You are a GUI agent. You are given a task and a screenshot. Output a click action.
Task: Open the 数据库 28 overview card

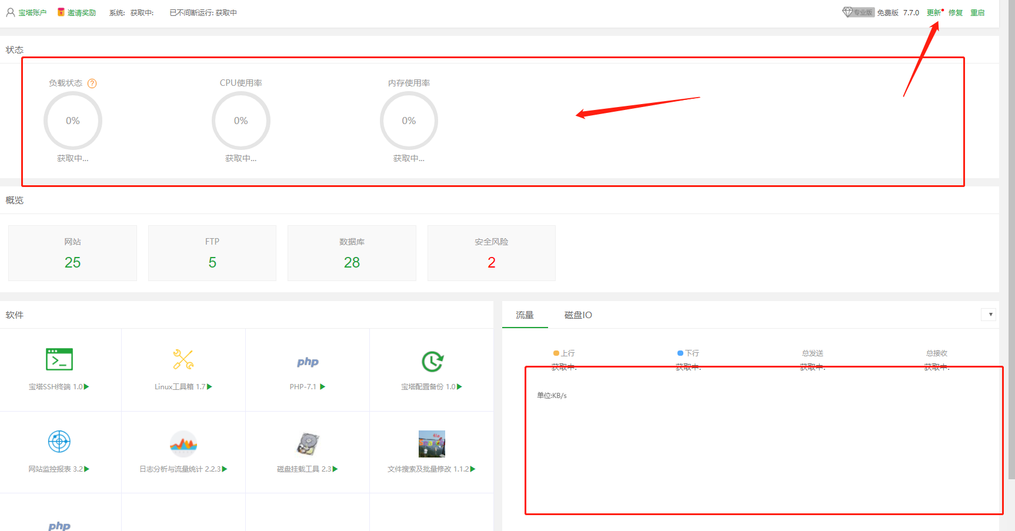pyautogui.click(x=352, y=253)
